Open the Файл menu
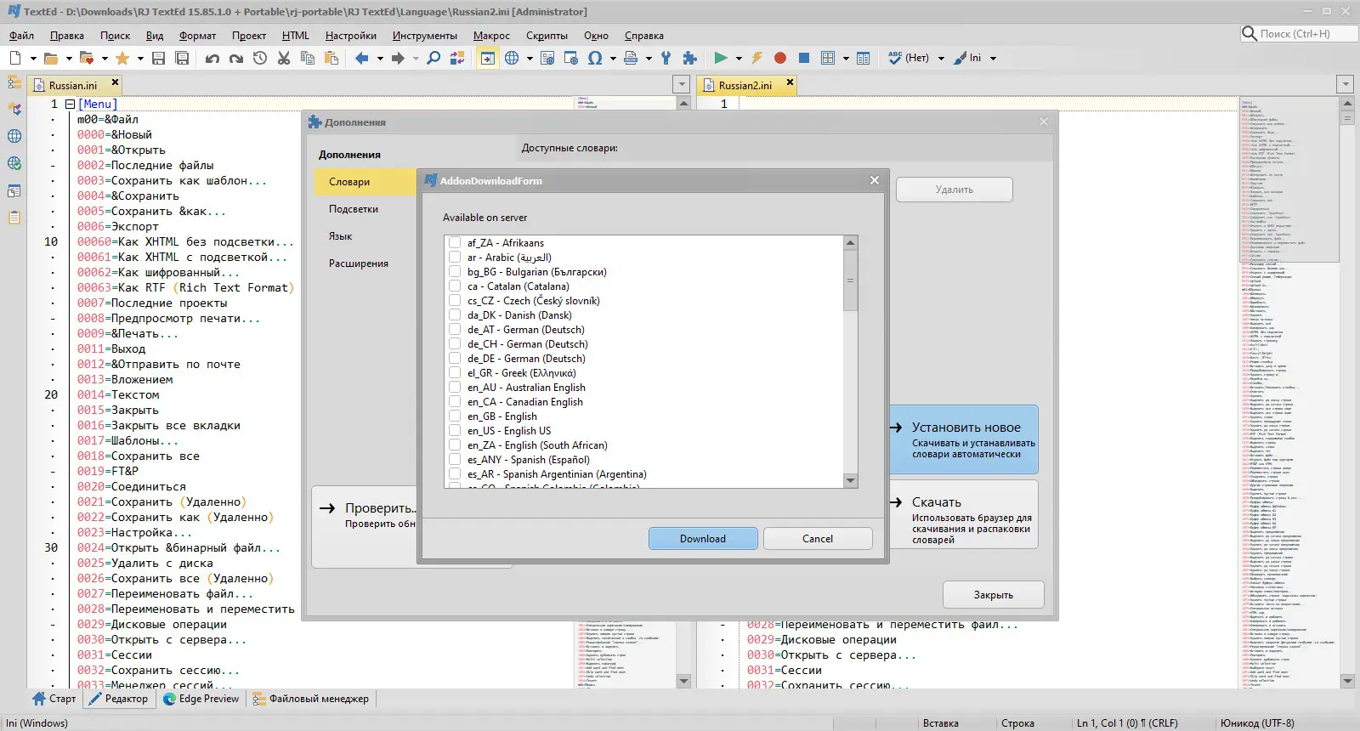This screenshot has height=731, width=1360. [21, 36]
